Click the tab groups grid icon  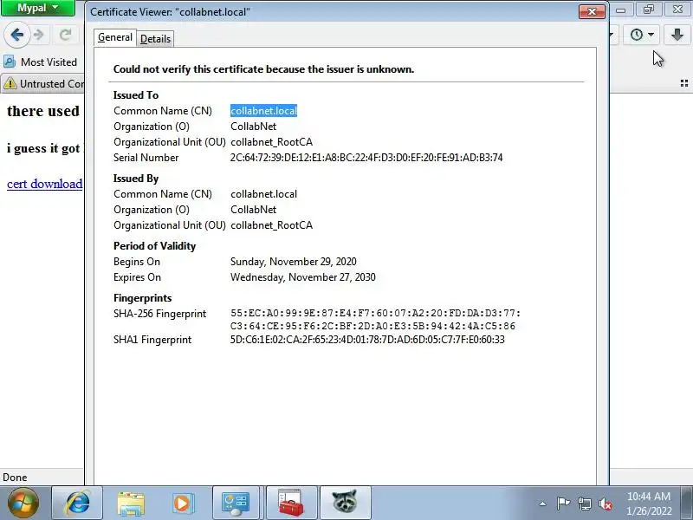[x=684, y=83]
